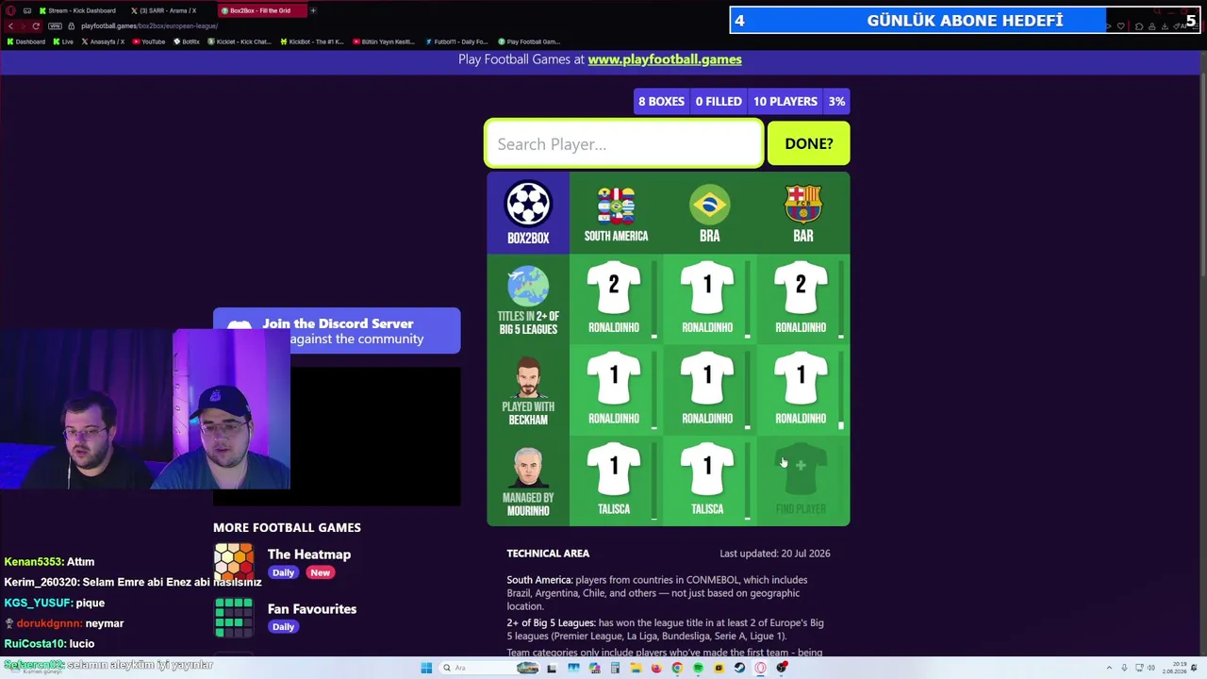
Task: Click the Barcelona club crest
Action: [x=802, y=204]
